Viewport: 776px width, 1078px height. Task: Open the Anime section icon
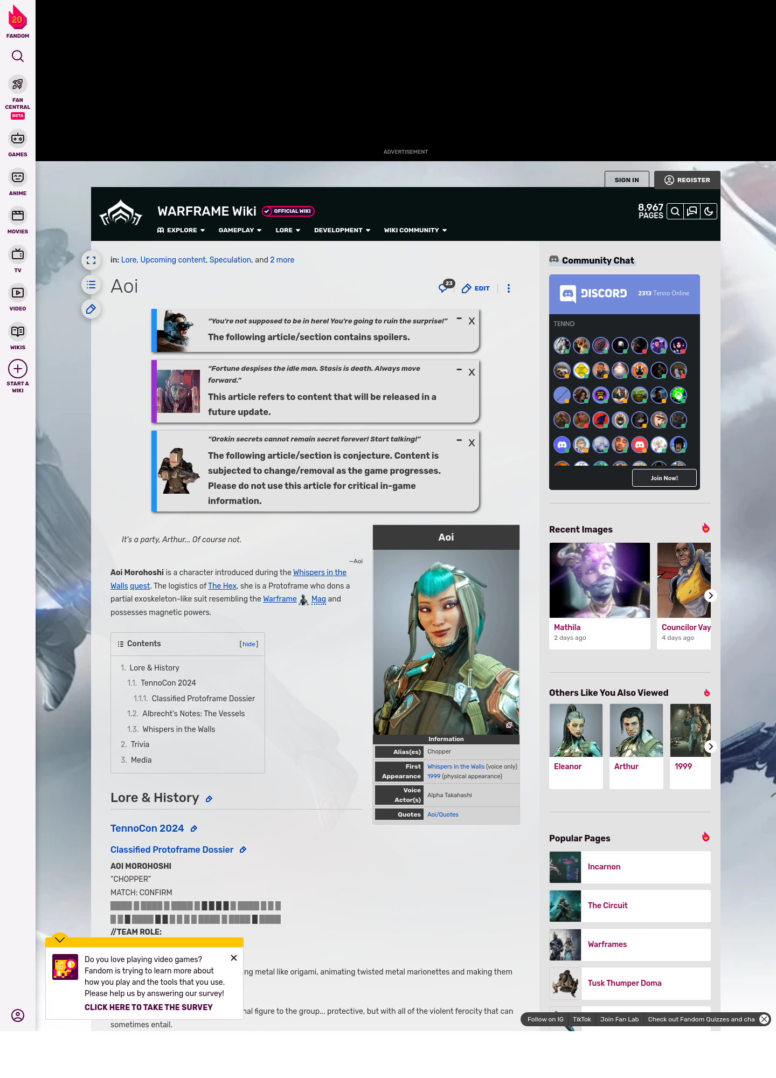[x=18, y=177]
